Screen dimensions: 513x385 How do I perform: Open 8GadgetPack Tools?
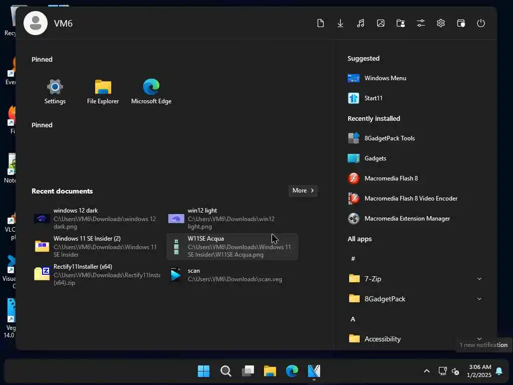pos(381,138)
